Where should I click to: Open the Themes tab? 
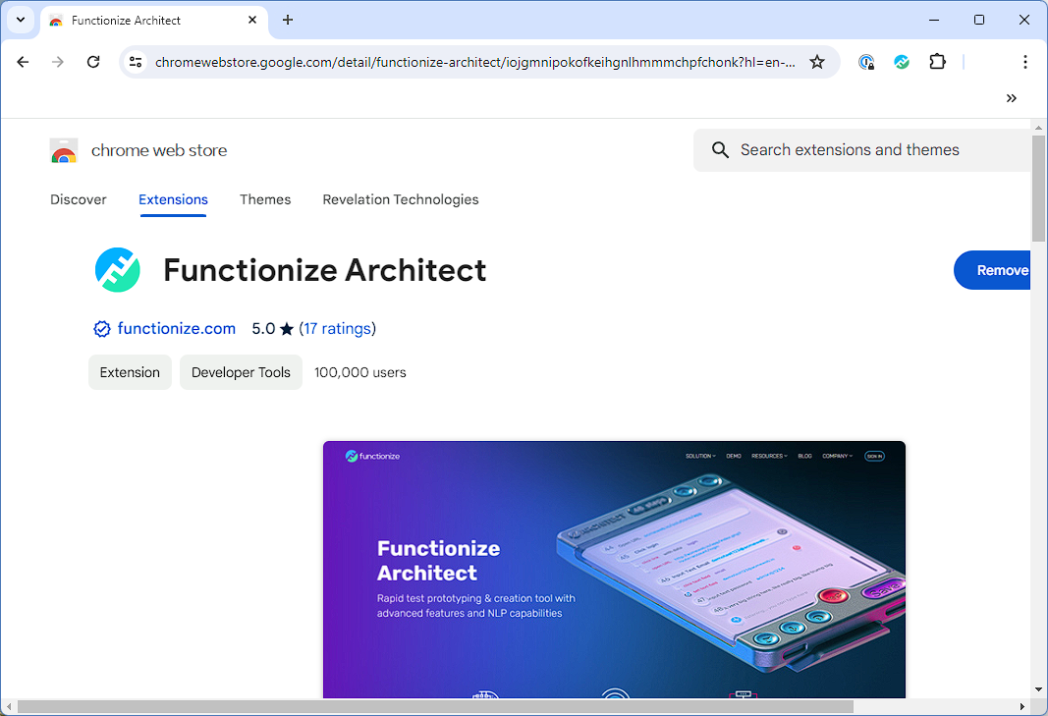point(265,199)
